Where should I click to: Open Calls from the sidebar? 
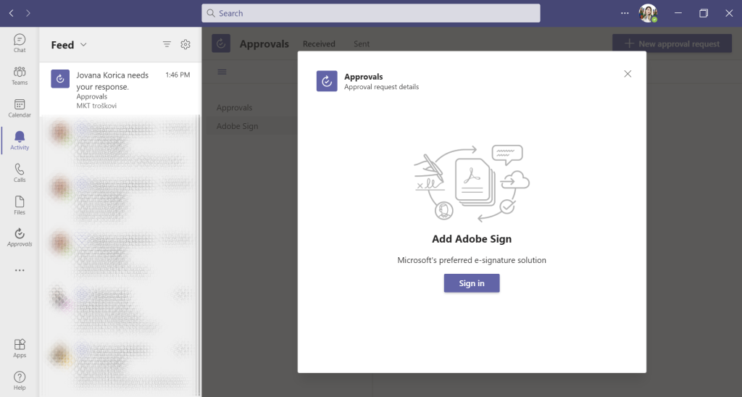click(x=20, y=172)
